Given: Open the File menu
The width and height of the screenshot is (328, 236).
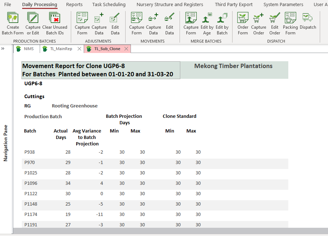Looking at the screenshot, I should coord(8,5).
